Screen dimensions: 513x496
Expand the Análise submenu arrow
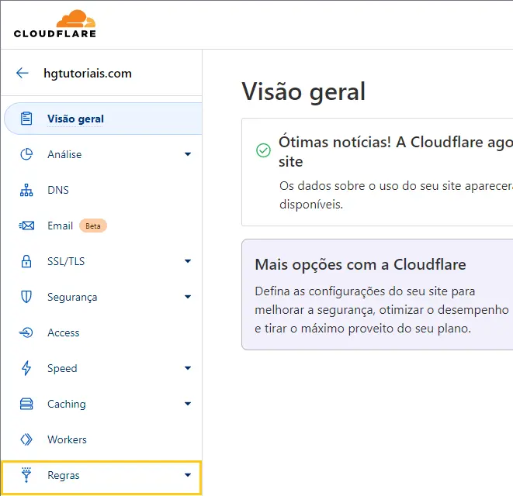[x=187, y=154]
